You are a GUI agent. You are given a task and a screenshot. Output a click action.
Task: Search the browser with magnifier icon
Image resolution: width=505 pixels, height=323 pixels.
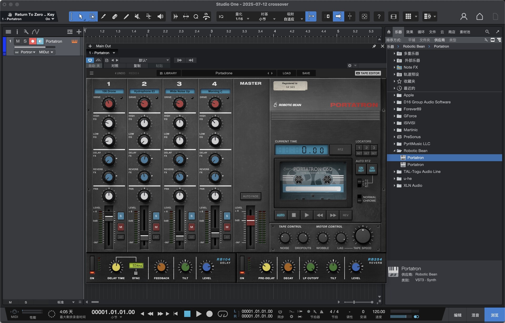pyautogui.click(x=487, y=32)
